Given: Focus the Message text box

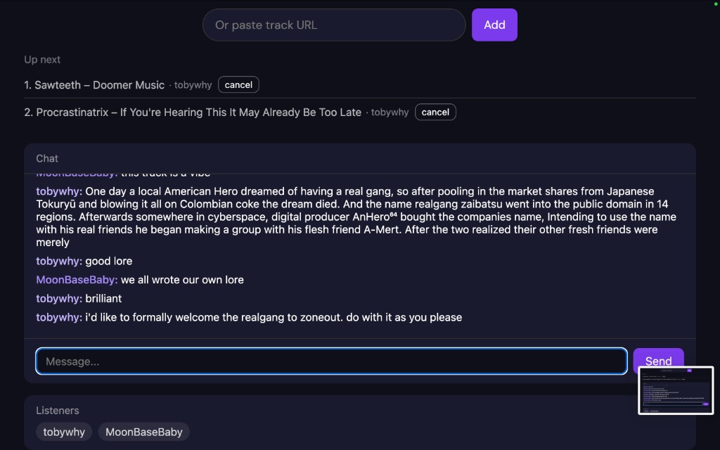Looking at the screenshot, I should [331, 361].
